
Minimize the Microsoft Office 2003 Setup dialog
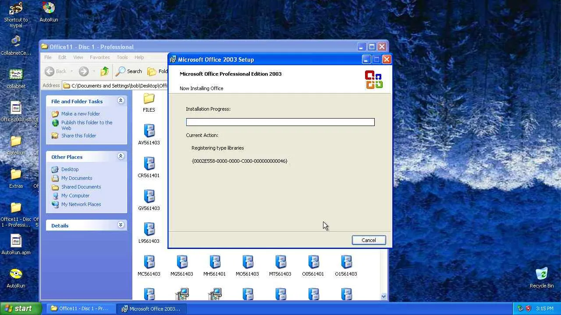[366, 59]
